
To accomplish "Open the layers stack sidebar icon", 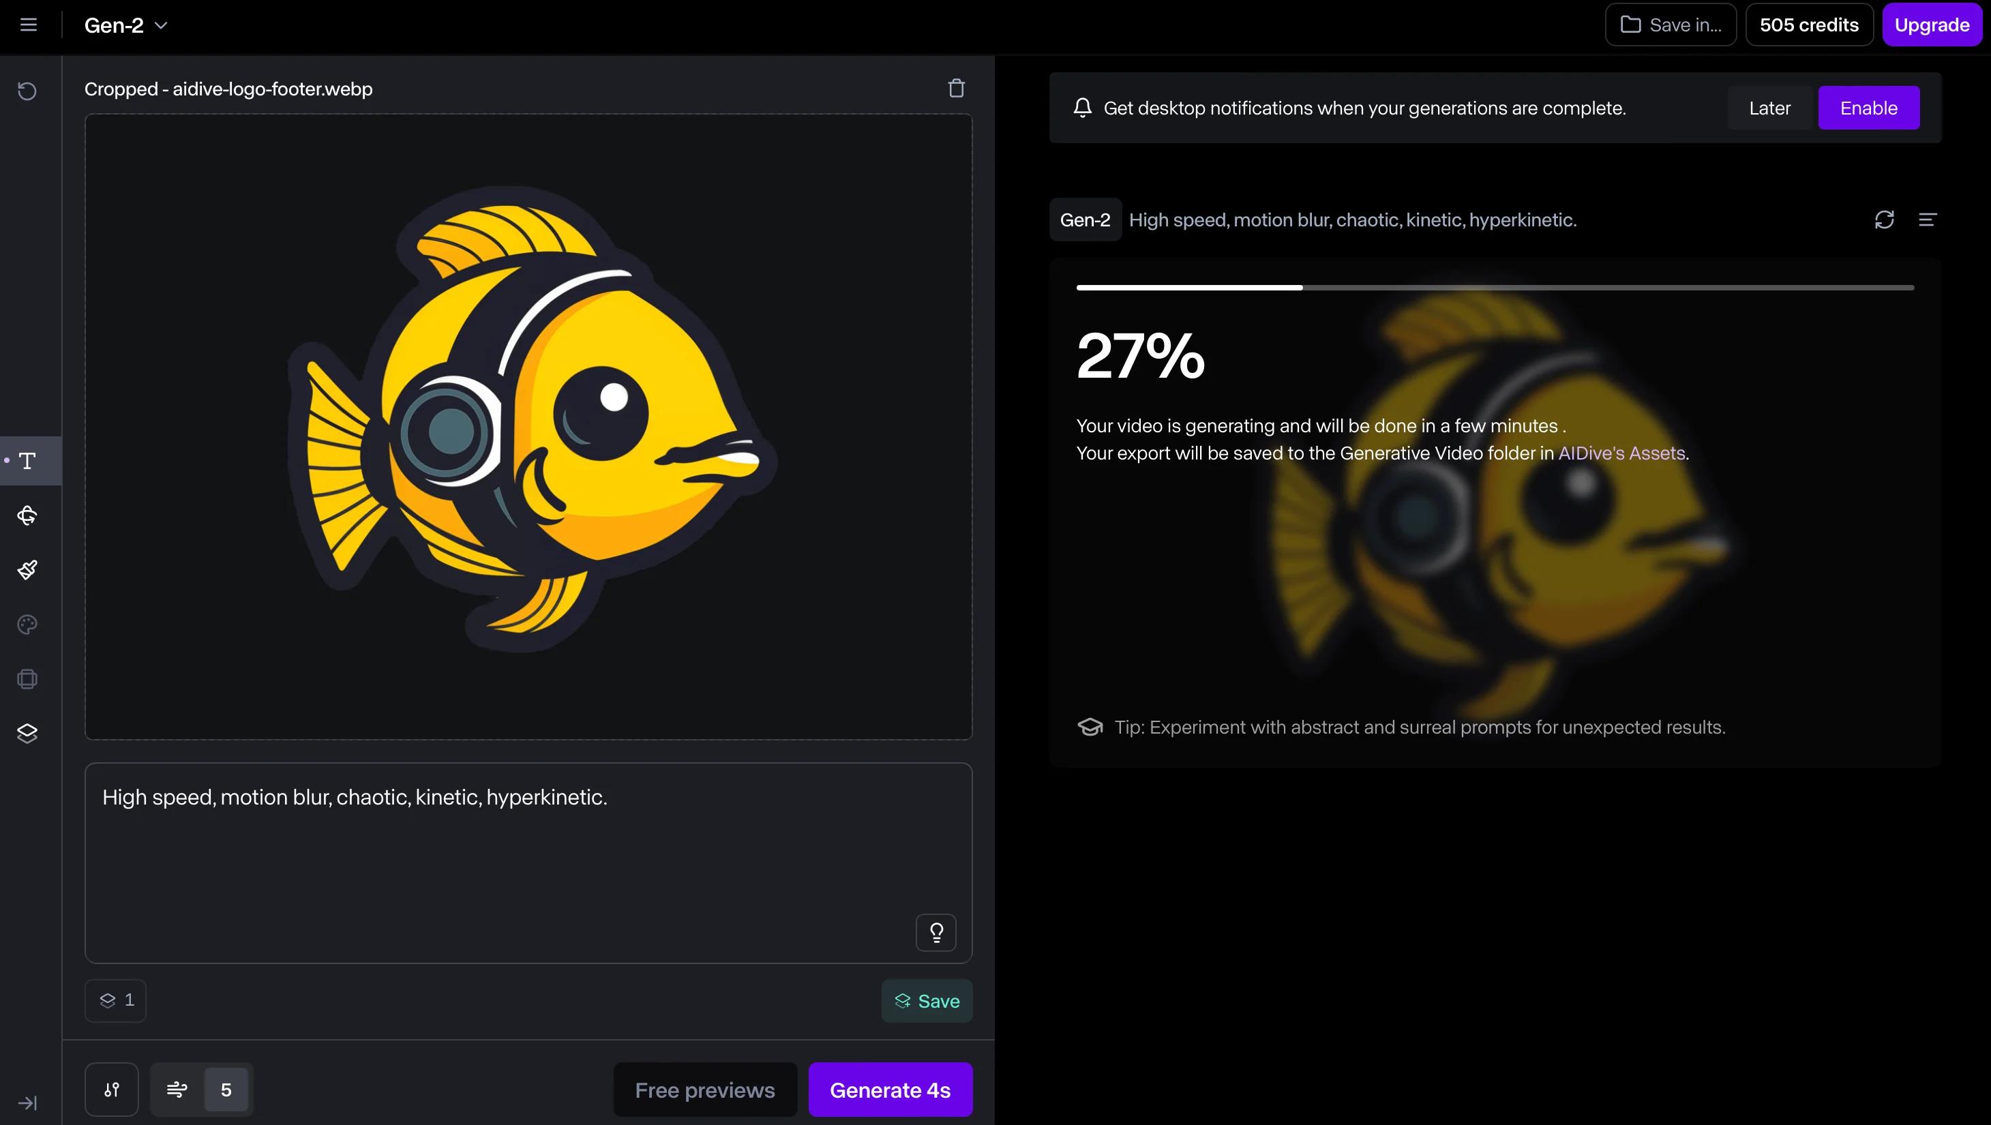I will [x=27, y=733].
